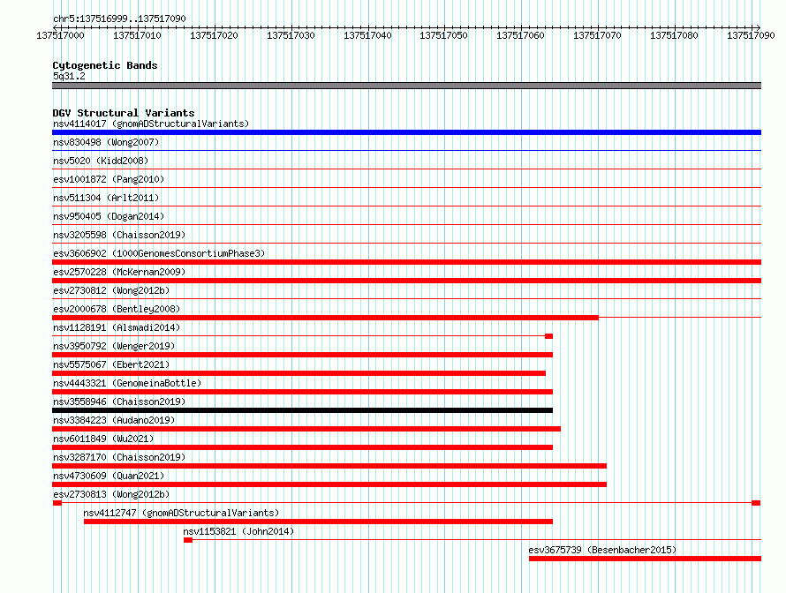Open nsv5020 (Kidd2008) variant label

coord(101,161)
